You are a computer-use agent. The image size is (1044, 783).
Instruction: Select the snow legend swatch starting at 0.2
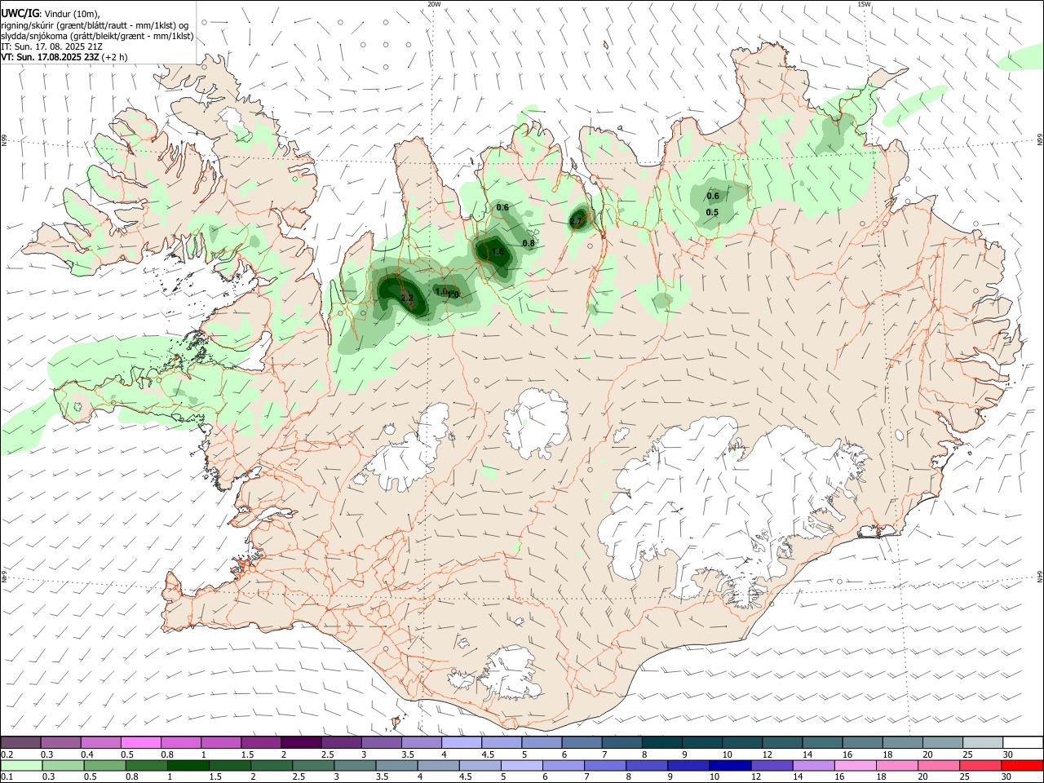[20, 743]
